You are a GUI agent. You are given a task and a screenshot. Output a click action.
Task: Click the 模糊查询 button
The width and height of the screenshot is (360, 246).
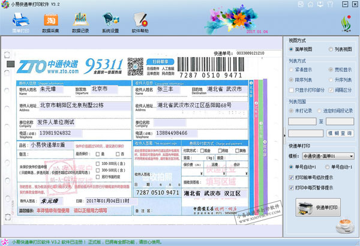point(340,133)
